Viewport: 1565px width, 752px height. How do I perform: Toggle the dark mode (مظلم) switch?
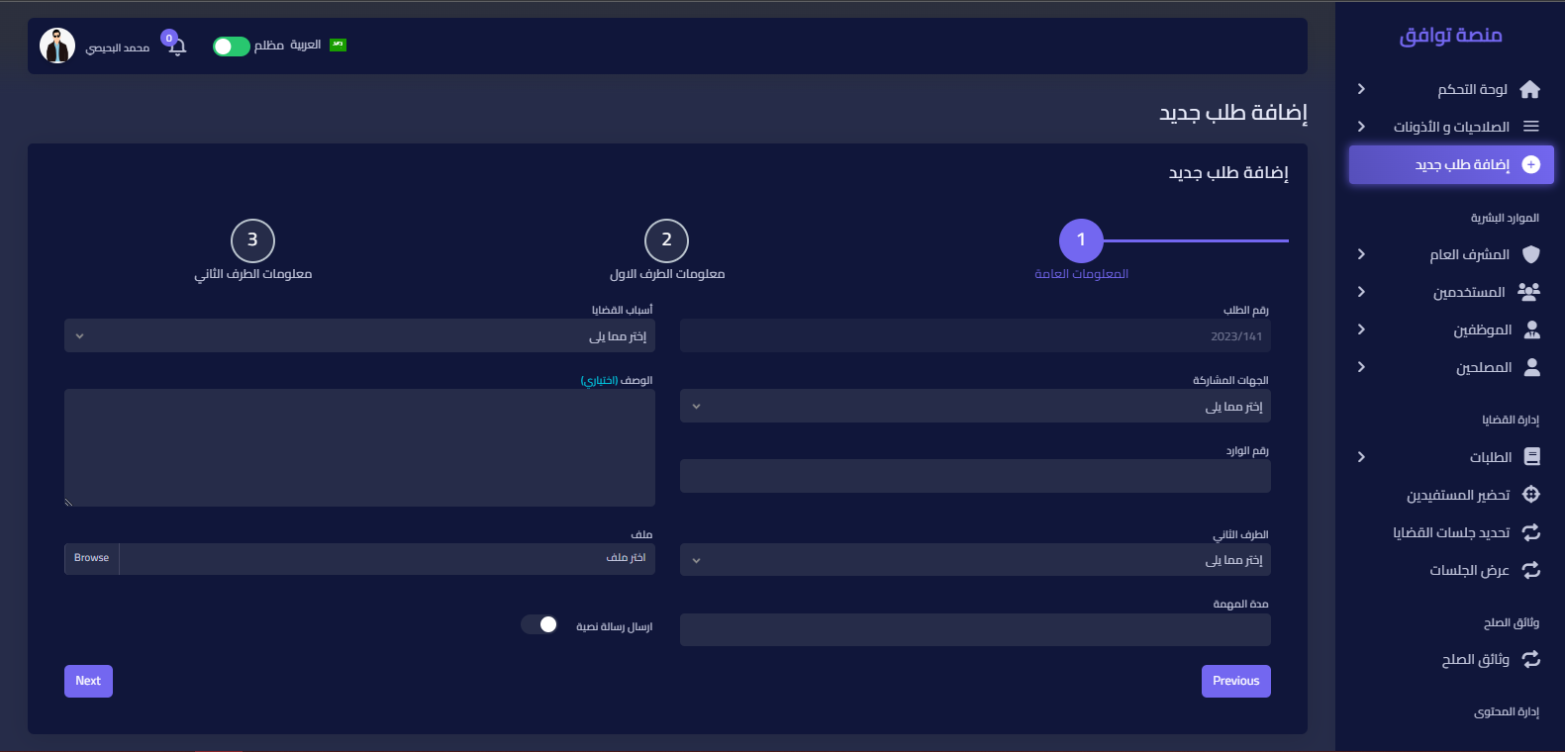pyautogui.click(x=232, y=47)
